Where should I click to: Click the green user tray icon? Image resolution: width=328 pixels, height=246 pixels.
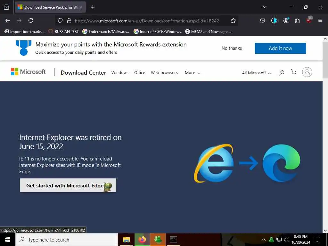[271, 240]
